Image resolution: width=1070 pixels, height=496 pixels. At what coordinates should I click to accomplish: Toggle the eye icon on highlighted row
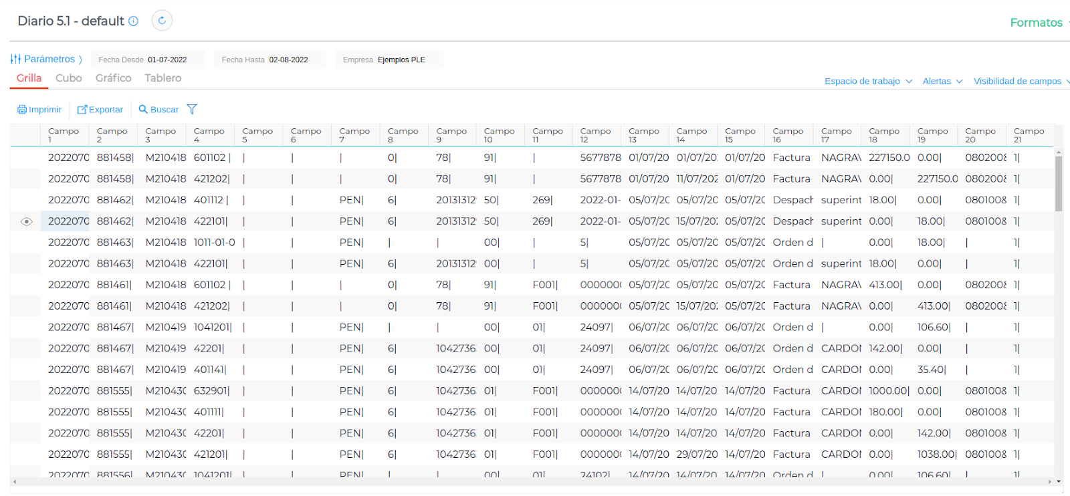click(27, 221)
